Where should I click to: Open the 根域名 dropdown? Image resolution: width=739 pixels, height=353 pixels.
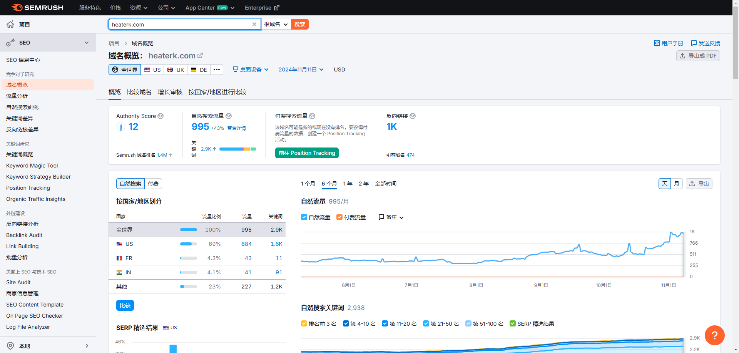click(x=276, y=24)
